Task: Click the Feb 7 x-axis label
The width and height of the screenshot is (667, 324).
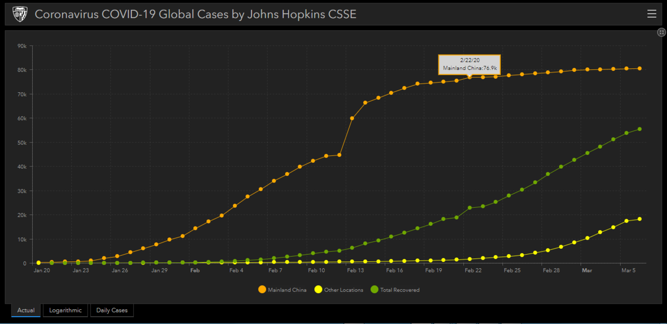Action: coord(275,271)
